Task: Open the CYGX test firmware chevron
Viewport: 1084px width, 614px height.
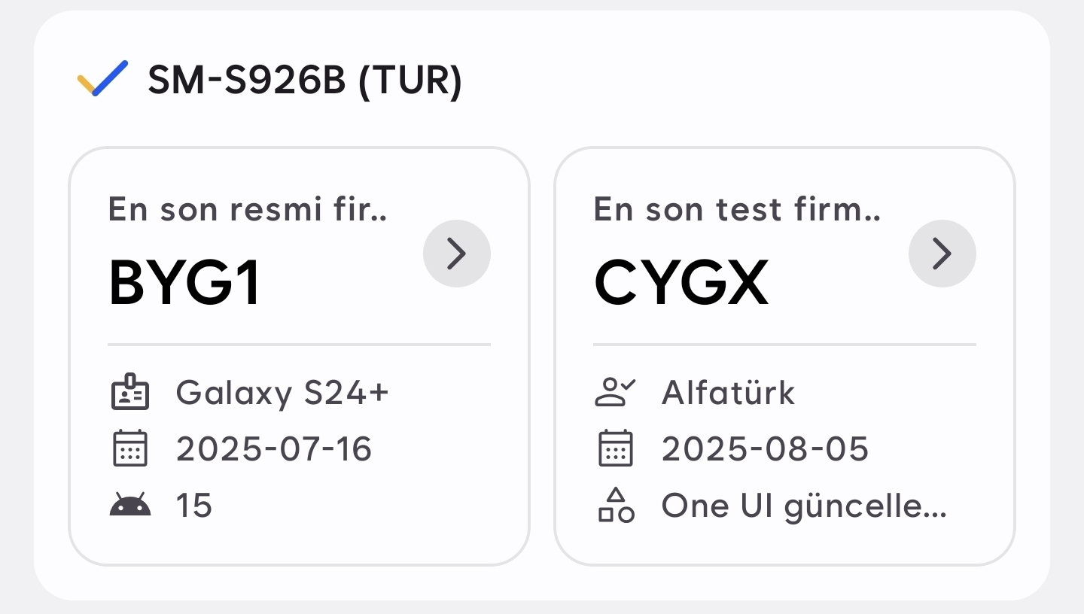Action: tap(942, 254)
